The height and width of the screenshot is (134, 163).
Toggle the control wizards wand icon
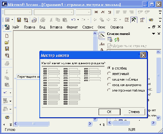(x=102, y=36)
